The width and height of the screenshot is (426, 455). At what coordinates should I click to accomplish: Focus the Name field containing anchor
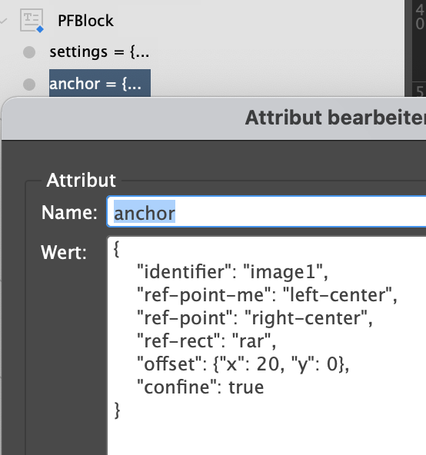pyautogui.click(x=267, y=212)
